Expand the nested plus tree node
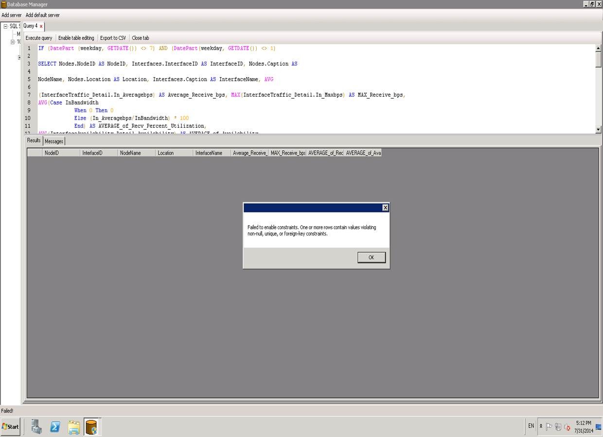Viewport: 603px width, 437px height. [x=19, y=57]
